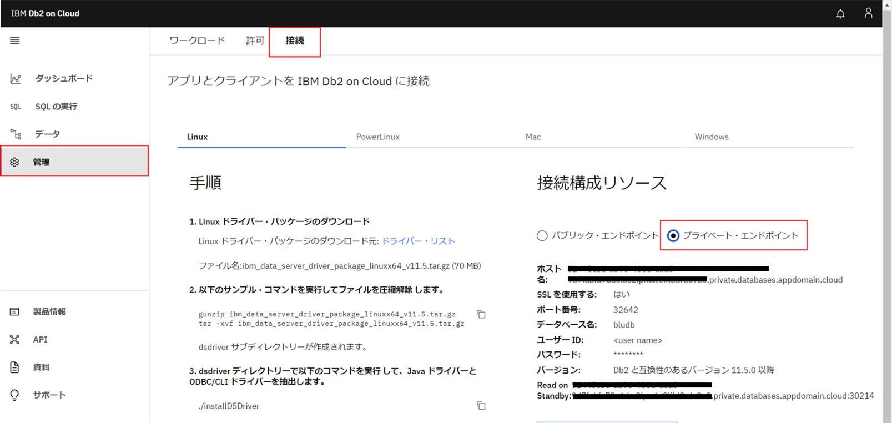892x423 pixels.
Task: Click the API node icon
Action: pyautogui.click(x=14, y=340)
